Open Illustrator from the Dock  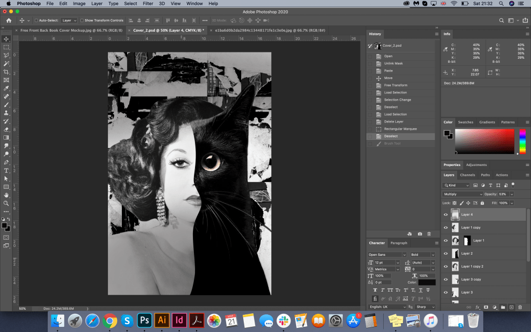(x=161, y=320)
